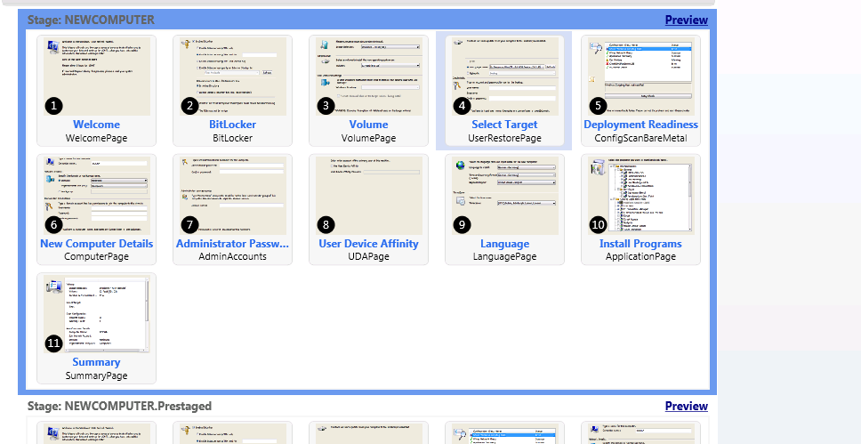Viewport: 861px width, 444px height.
Task: Click the number 1 badge on Welcome page
Action: click(x=54, y=106)
